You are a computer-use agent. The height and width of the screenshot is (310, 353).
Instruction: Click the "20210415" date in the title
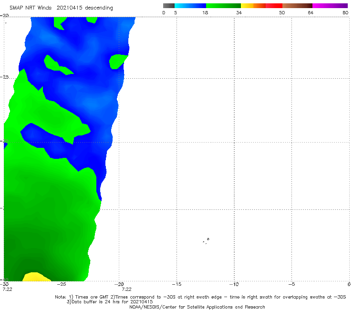69,8
